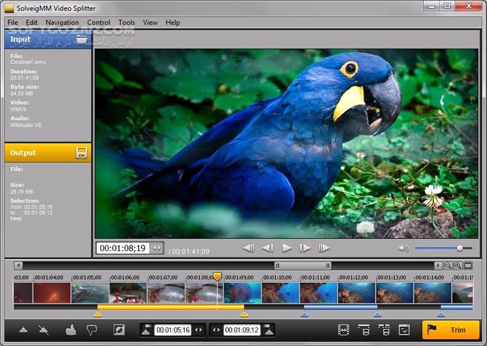Click the stepper arrows left of the end time field
The height and width of the screenshot is (346, 487).
click(216, 330)
